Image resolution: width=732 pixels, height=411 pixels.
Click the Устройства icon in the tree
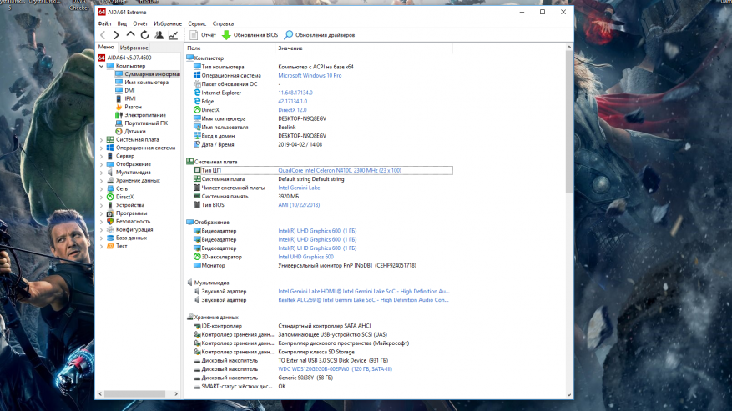[x=110, y=205]
